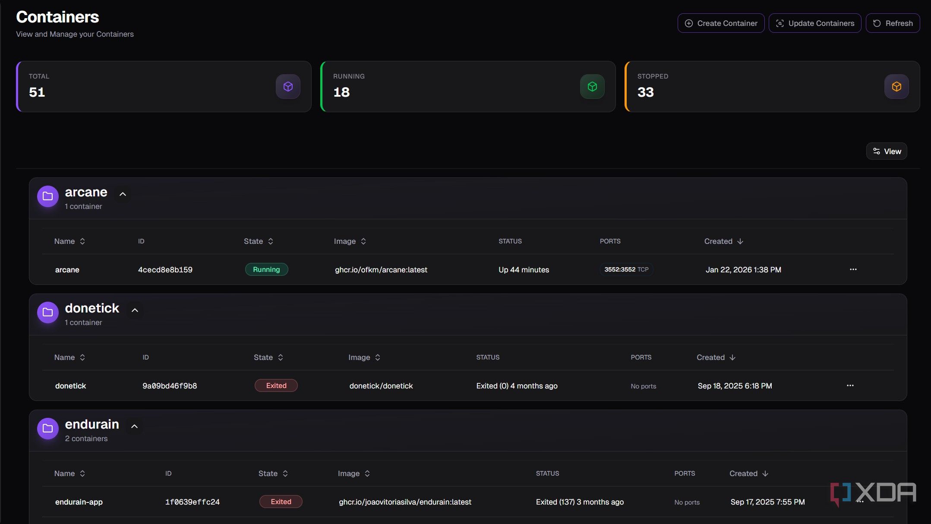This screenshot has width=931, height=524.
Task: Click the Running state badge for arcane
Action: 266,269
